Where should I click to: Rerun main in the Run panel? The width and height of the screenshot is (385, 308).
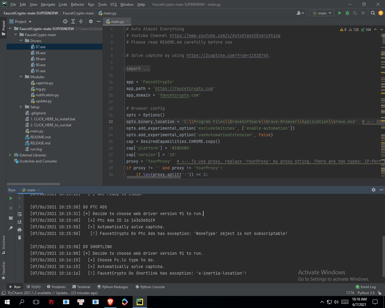coord(11,198)
